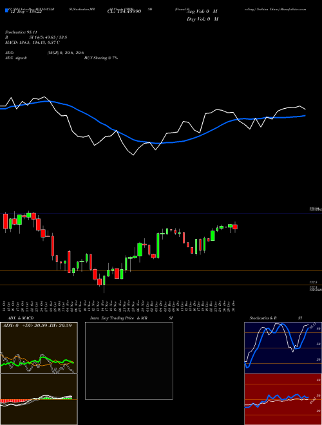Screen dimensions: 322x425
Task: Click the 'CL: 134.45990' closing price label
Action: 124,12
